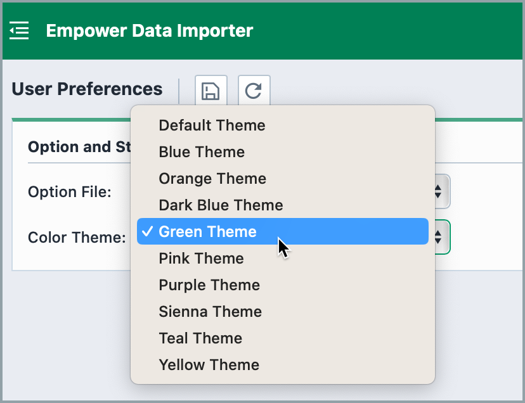Click the Color Theme label

(x=77, y=238)
